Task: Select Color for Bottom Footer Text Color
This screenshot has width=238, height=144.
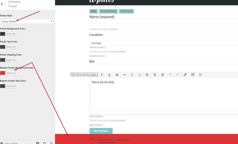Action: click(x=11, y=86)
